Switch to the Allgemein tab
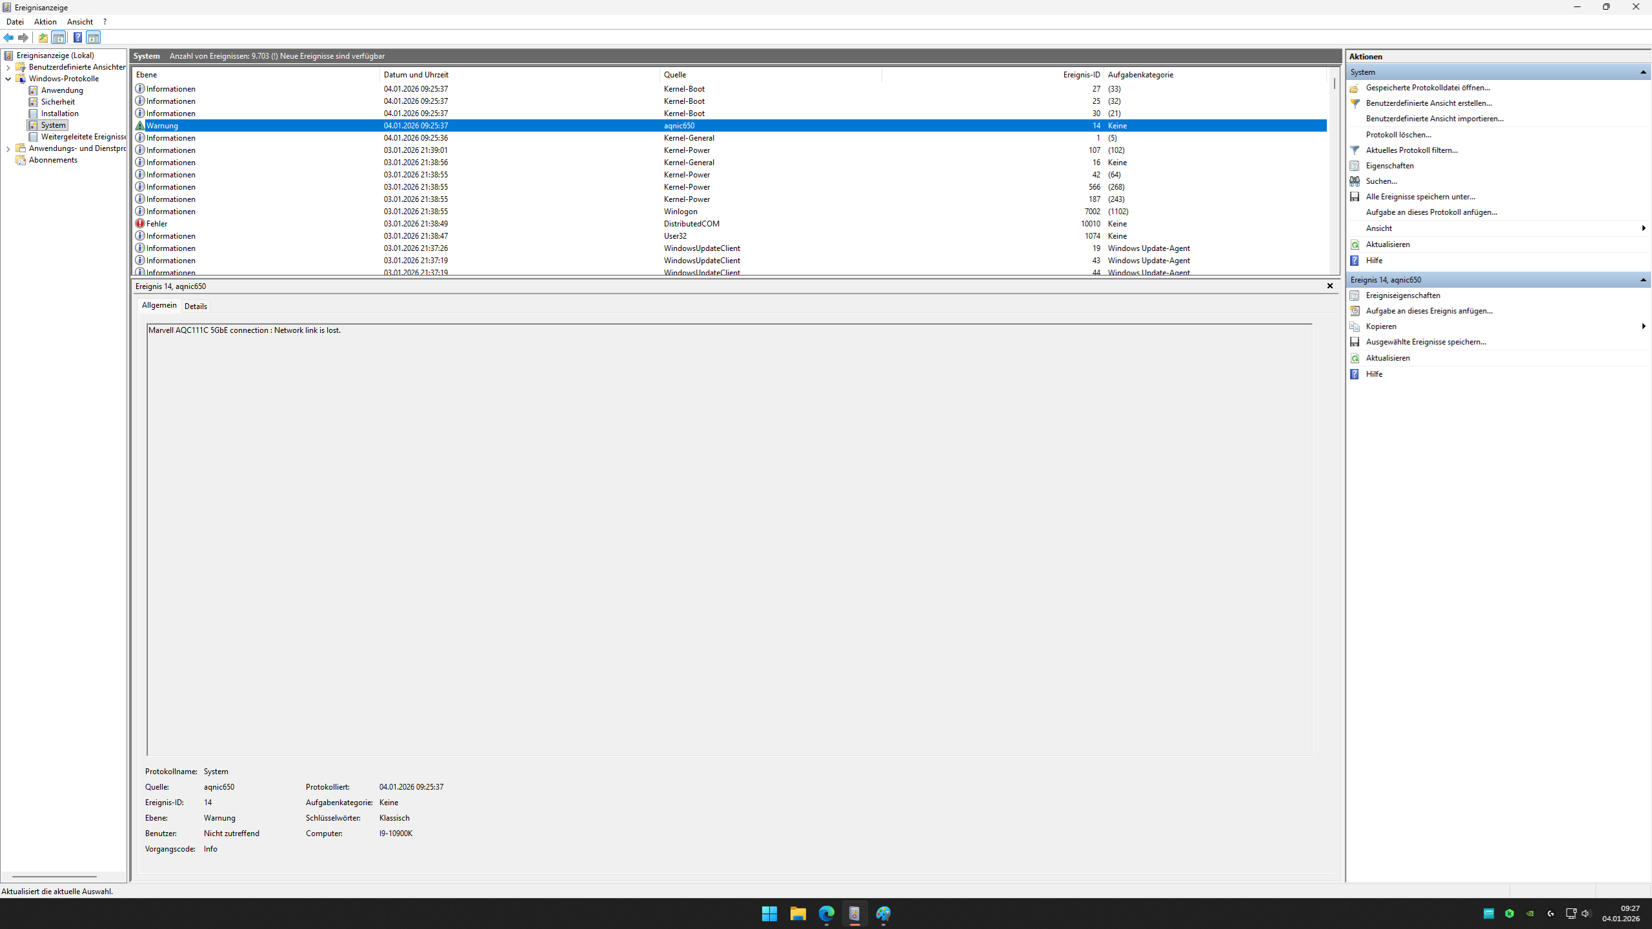 click(x=159, y=305)
